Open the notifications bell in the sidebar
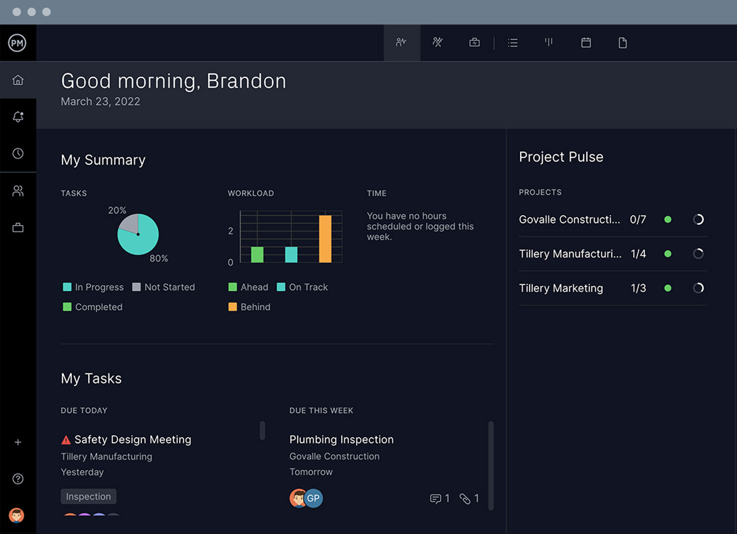This screenshot has width=737, height=534. 17,117
